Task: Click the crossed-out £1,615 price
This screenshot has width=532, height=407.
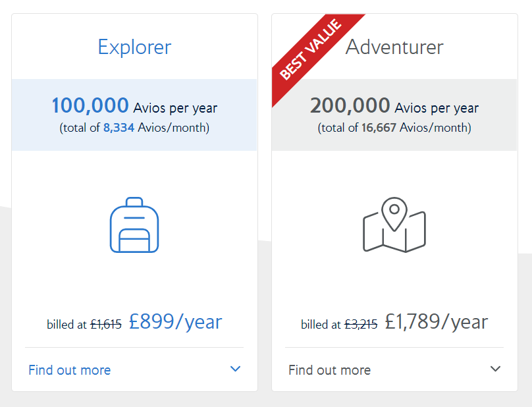Action: tap(106, 325)
